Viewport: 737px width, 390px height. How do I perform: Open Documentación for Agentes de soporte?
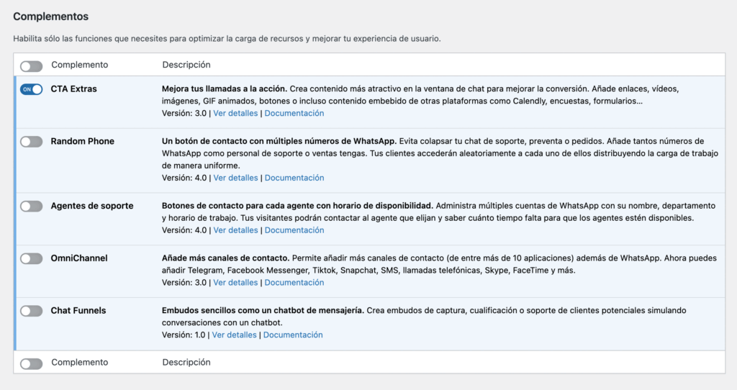(x=294, y=230)
